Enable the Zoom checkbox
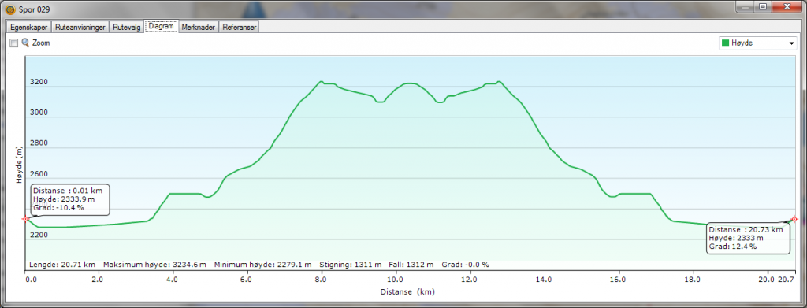Viewport: 807px width, 308px height. [x=14, y=43]
